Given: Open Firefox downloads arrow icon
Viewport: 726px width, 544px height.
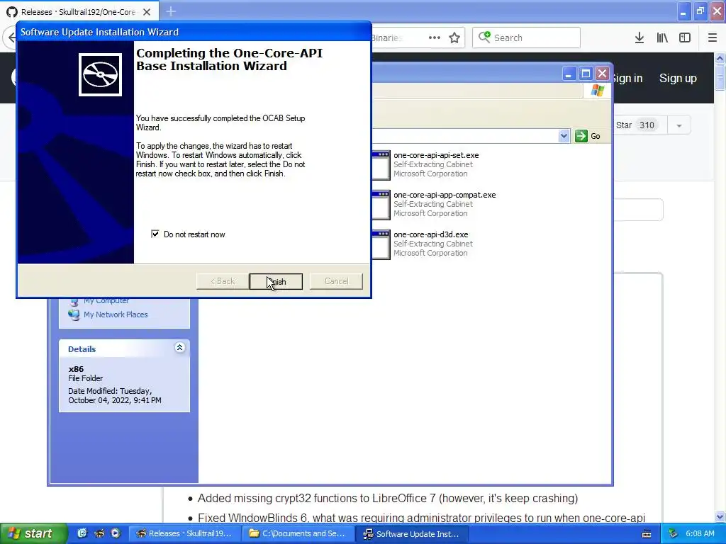Looking at the screenshot, I should point(640,38).
